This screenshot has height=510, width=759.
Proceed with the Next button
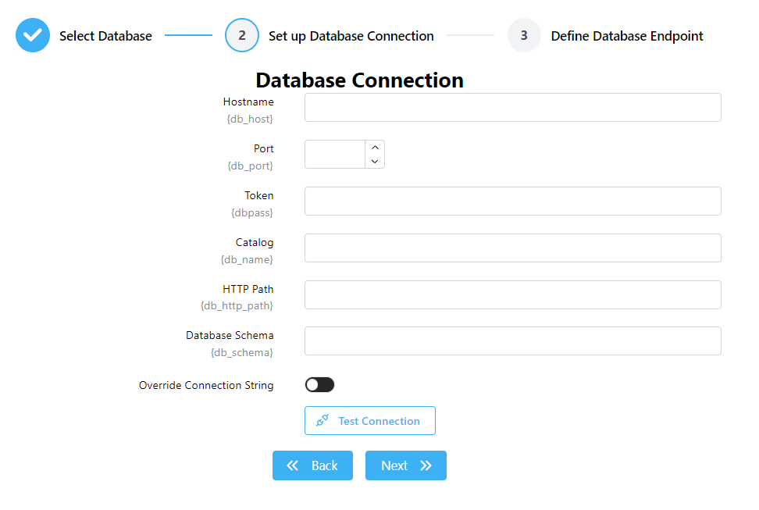[x=405, y=465]
